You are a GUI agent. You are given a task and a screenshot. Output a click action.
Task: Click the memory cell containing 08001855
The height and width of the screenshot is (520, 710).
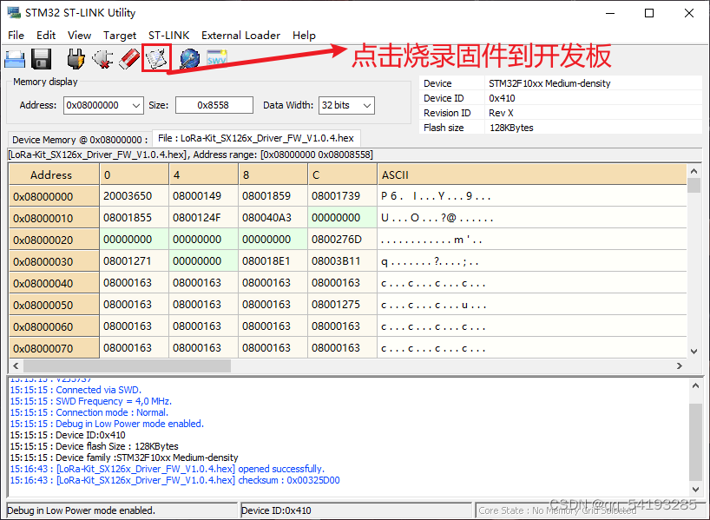[x=134, y=218]
